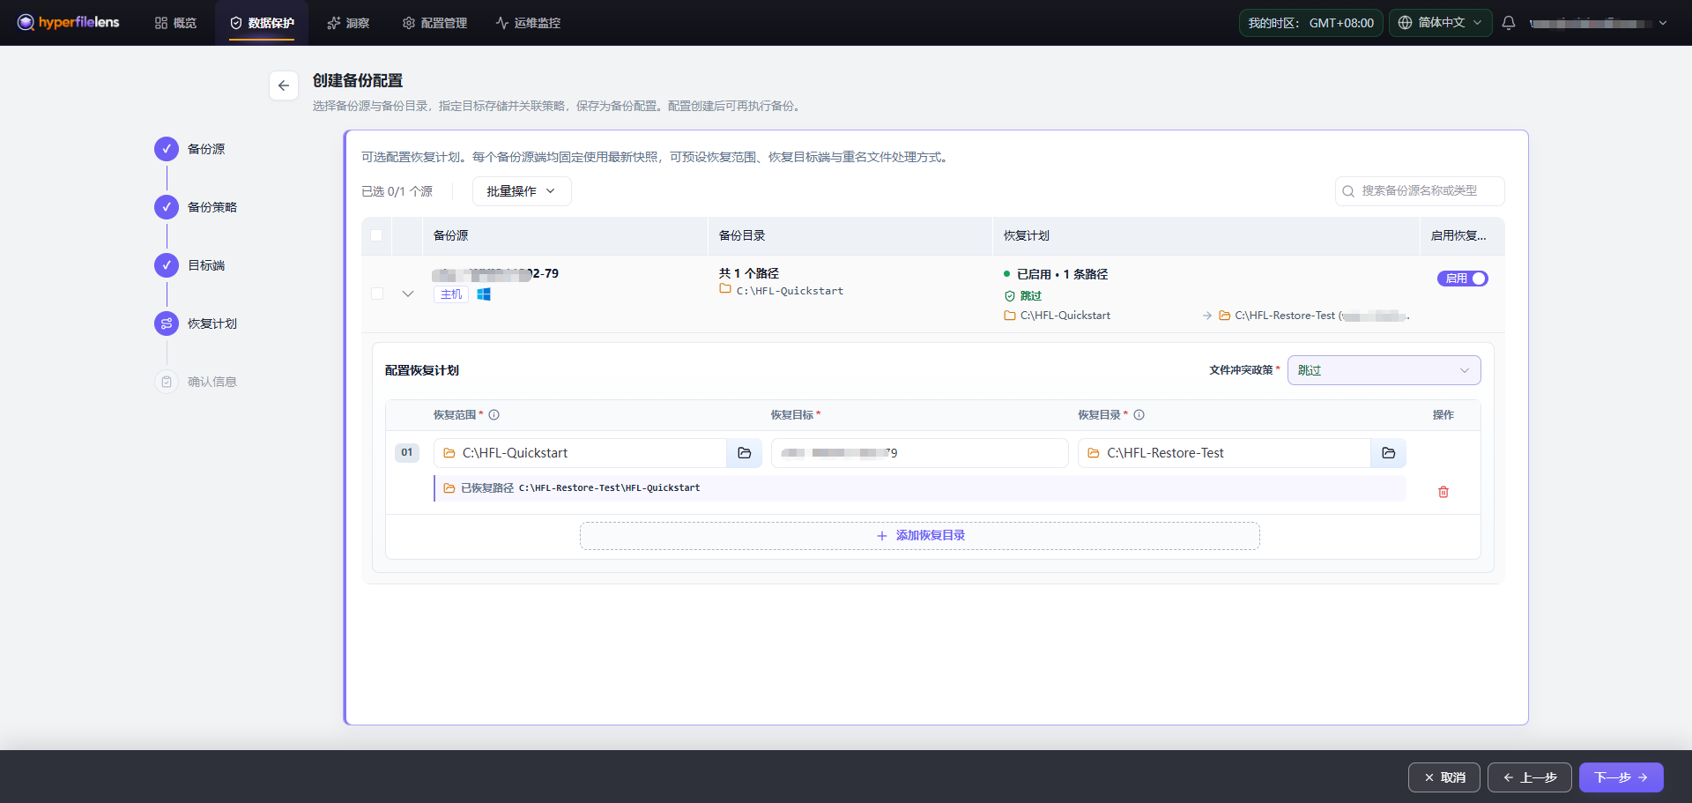Click the 备份策略 completed step icon
Viewport: 1692px width, 803px height.
(167, 207)
